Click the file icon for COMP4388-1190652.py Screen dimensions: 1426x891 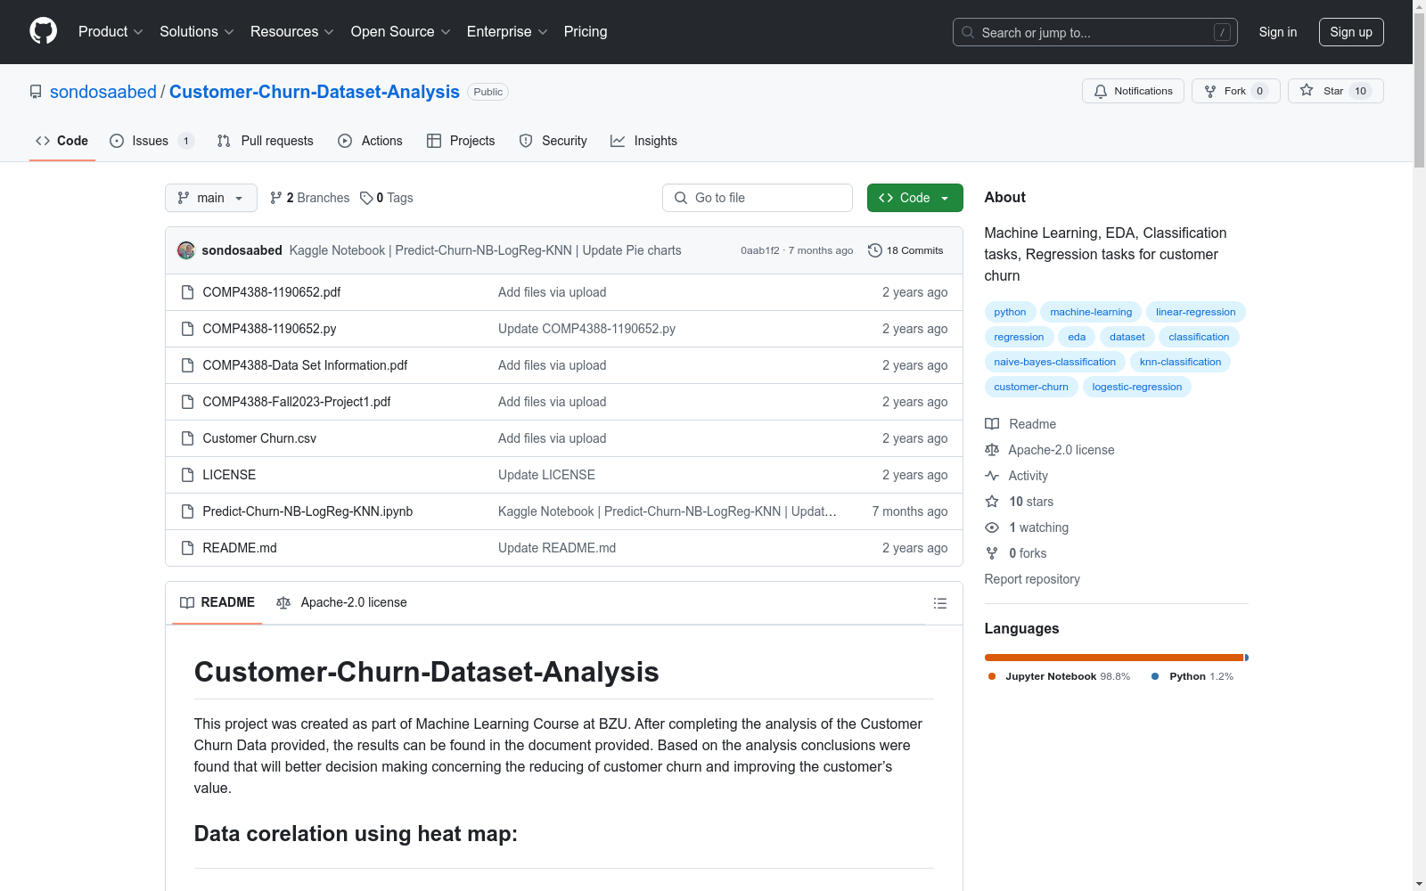187,329
